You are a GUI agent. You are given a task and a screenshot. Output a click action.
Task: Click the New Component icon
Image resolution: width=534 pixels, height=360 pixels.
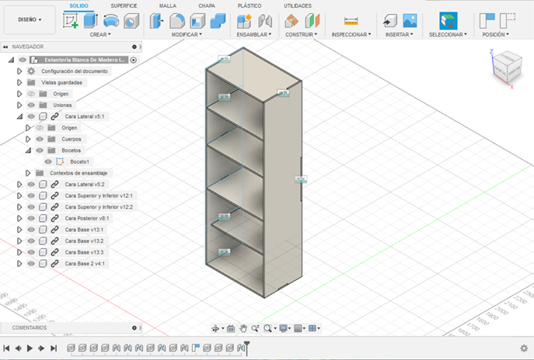click(x=244, y=21)
